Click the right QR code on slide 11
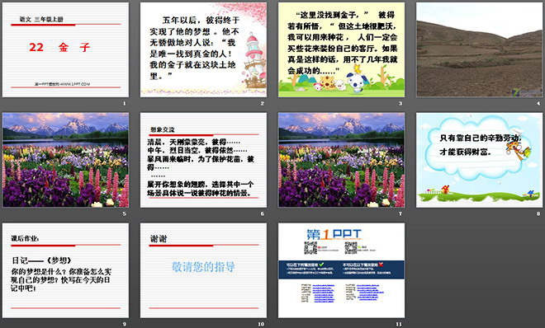545x328 pixels. tap(351, 247)
